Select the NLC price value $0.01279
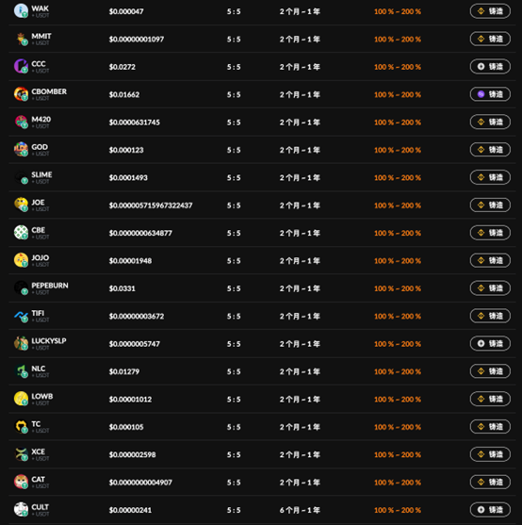The height and width of the screenshot is (525, 522). (x=124, y=371)
